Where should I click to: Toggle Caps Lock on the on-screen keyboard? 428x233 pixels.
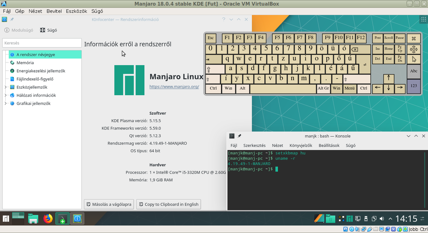(215, 69)
